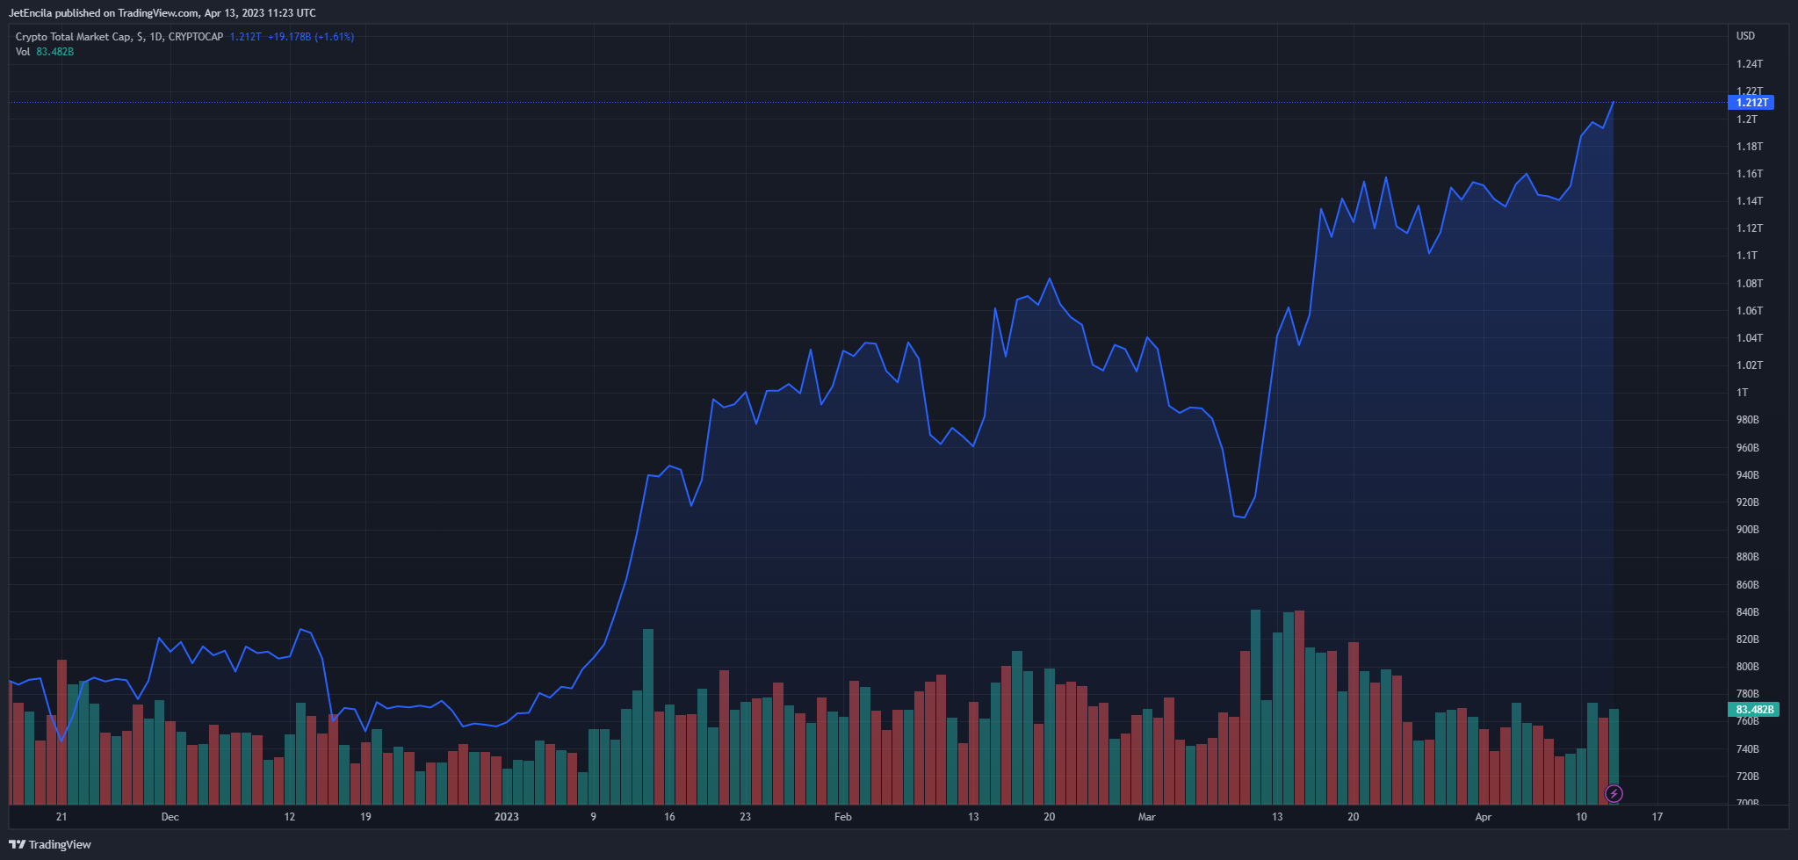The height and width of the screenshot is (860, 1798).
Task: Click the 960B price axis label
Action: click(1747, 448)
